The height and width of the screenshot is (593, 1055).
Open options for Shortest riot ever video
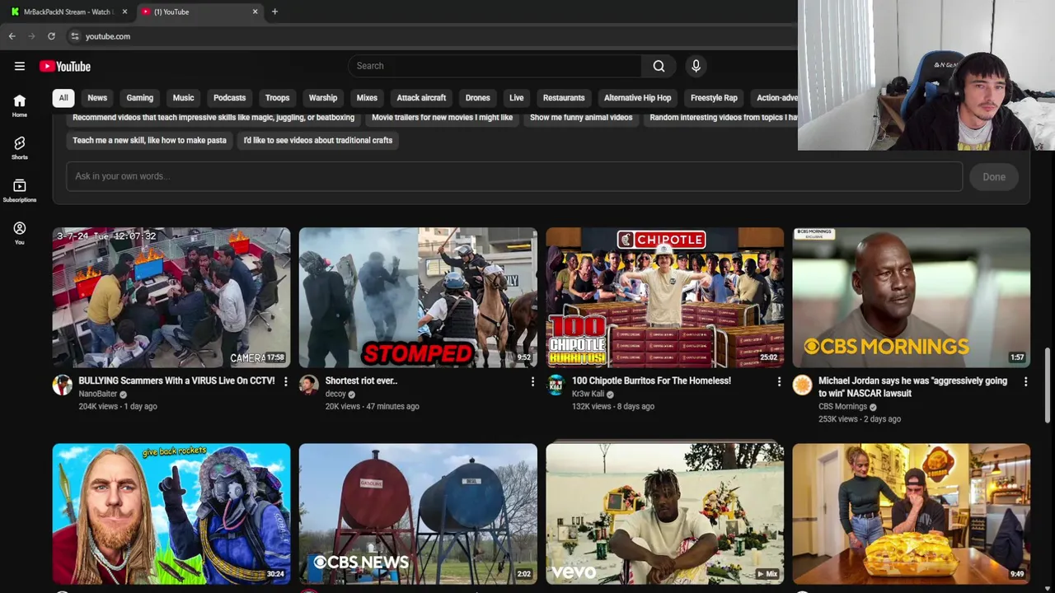point(532,381)
